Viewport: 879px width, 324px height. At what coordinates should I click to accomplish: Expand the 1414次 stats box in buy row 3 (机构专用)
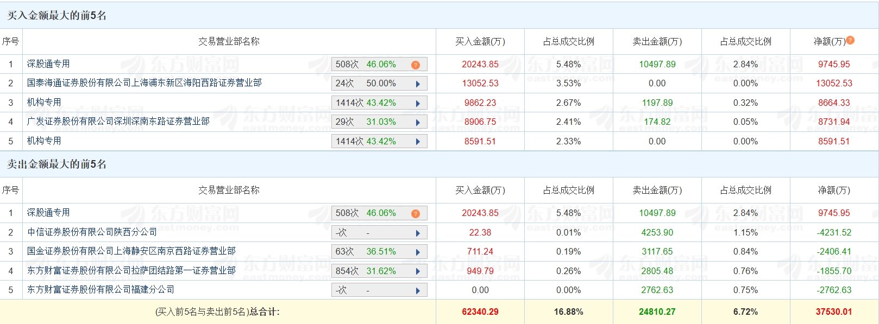coord(379,103)
